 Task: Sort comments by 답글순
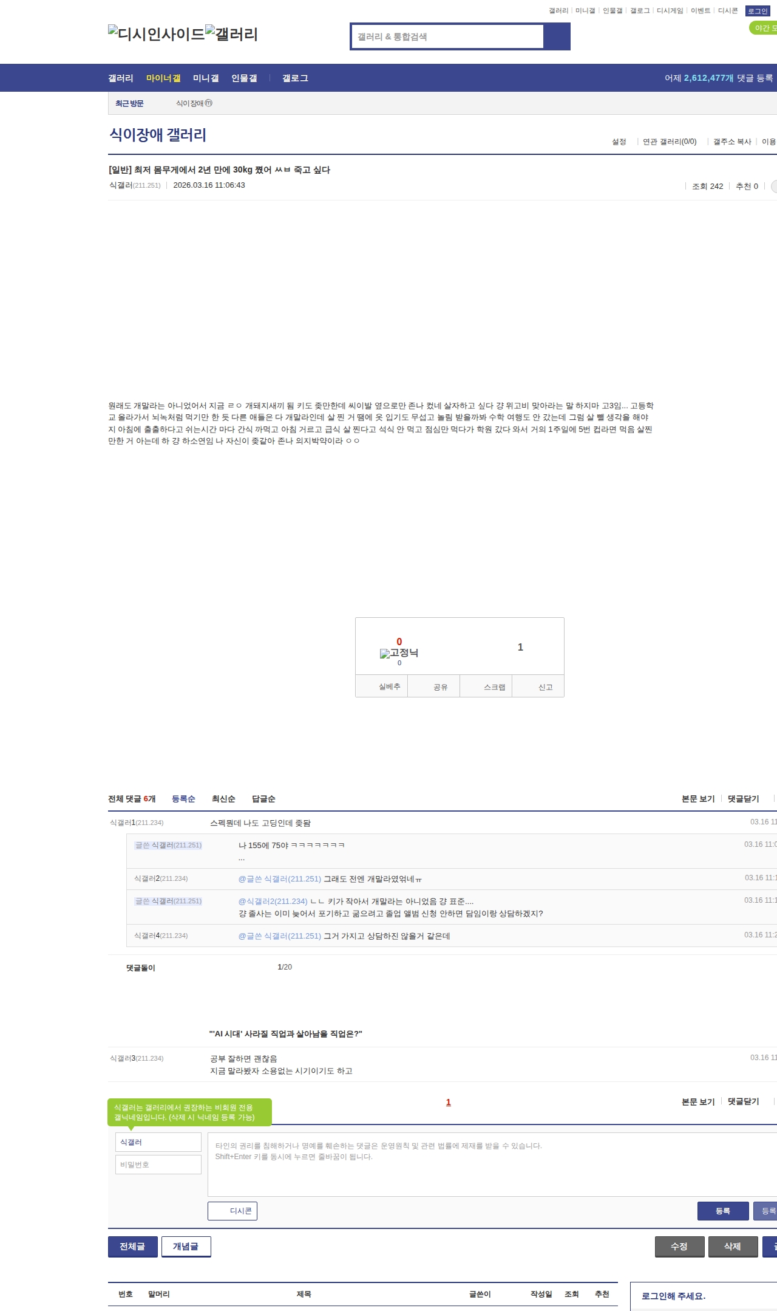tap(263, 799)
